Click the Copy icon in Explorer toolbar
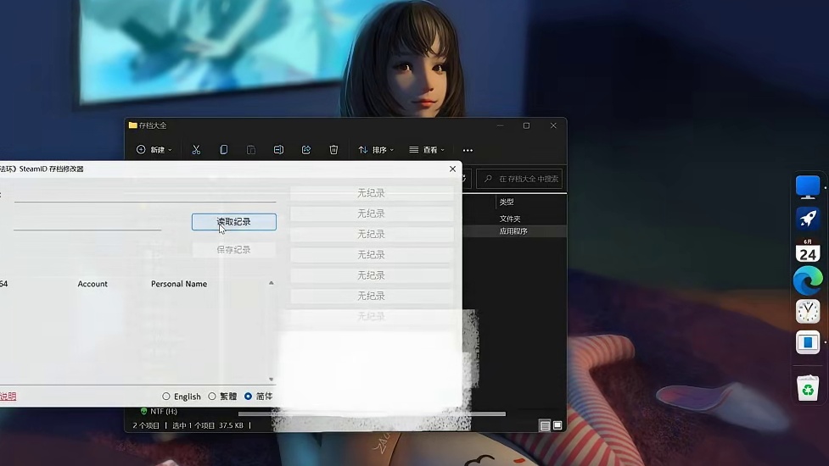Viewport: 829px width, 466px height. (x=223, y=150)
